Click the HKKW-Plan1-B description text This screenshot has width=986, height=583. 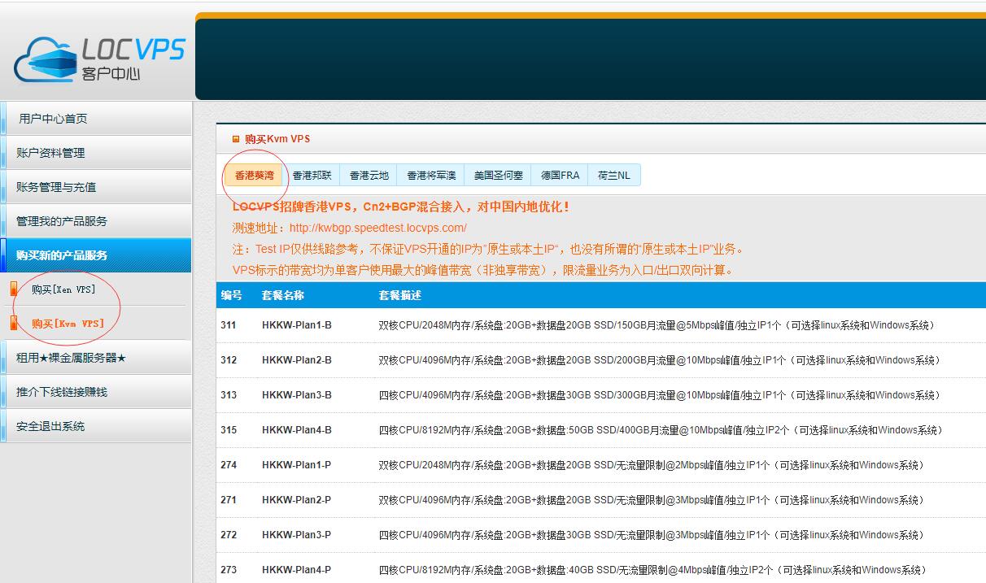tap(657, 325)
